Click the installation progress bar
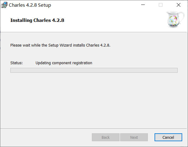 coord(94,70)
